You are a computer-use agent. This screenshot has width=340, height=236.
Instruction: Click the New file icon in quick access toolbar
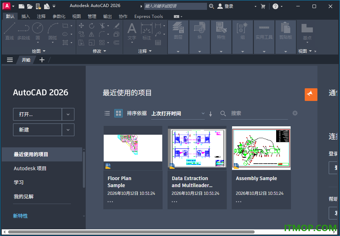pos(21,6)
